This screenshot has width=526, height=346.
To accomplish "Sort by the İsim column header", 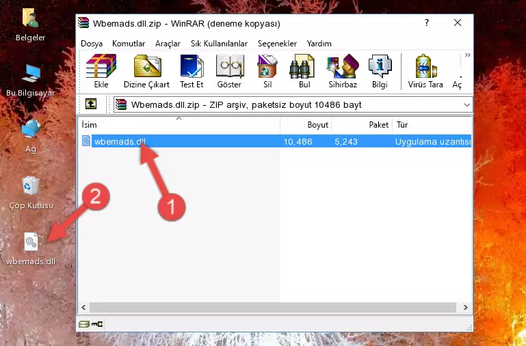I will (x=179, y=125).
